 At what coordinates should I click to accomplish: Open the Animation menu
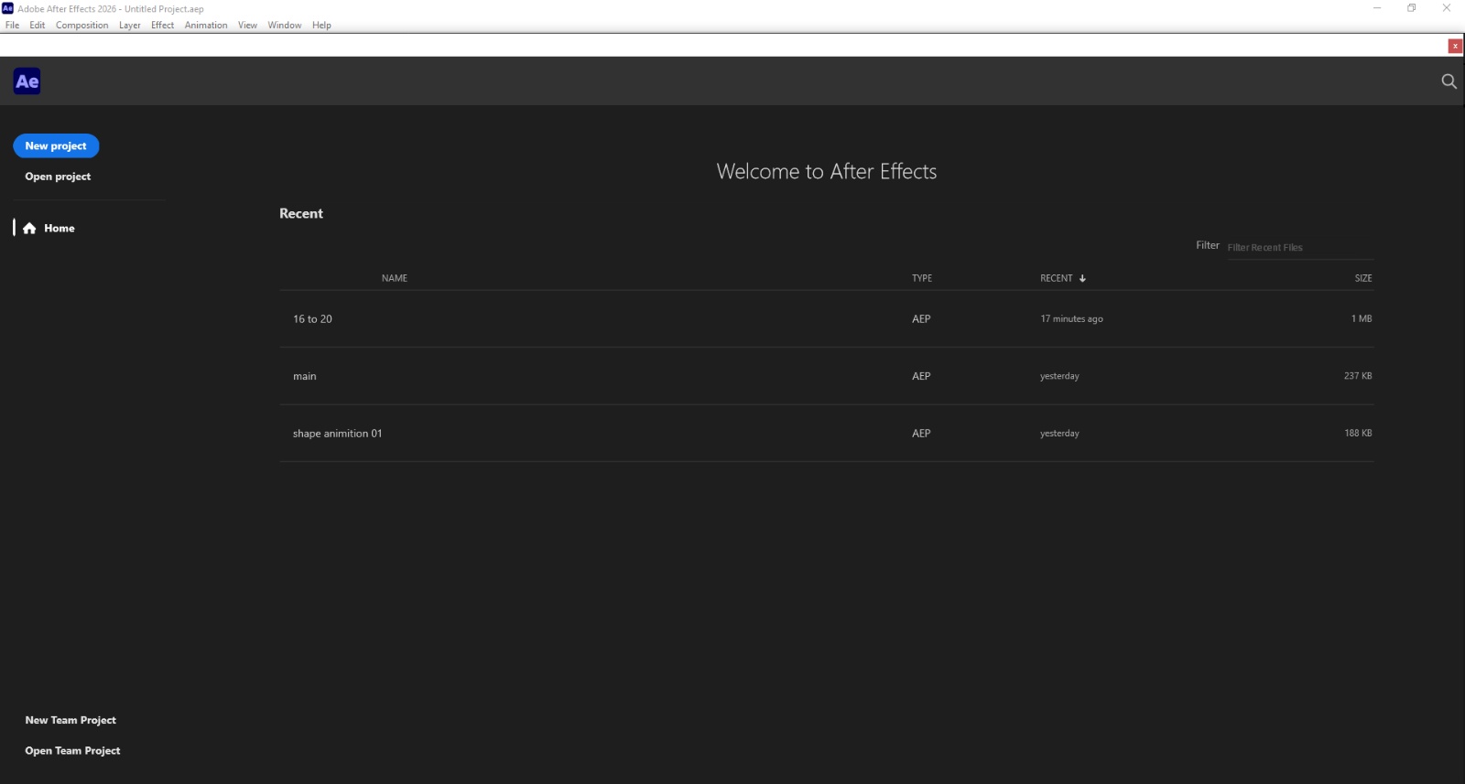(206, 26)
